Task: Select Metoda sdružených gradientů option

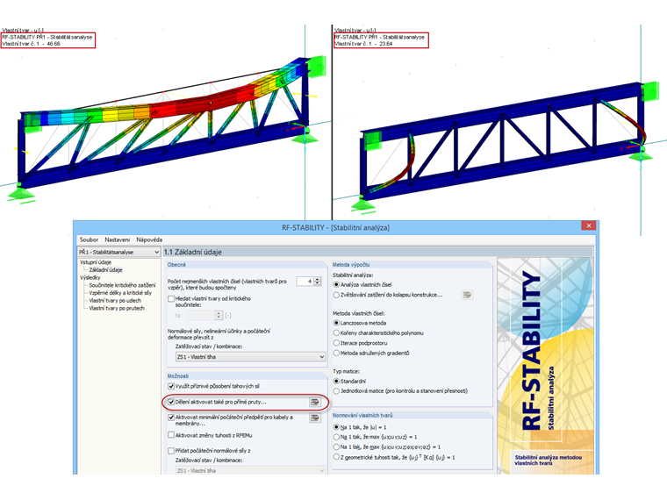Action: pyautogui.click(x=336, y=353)
